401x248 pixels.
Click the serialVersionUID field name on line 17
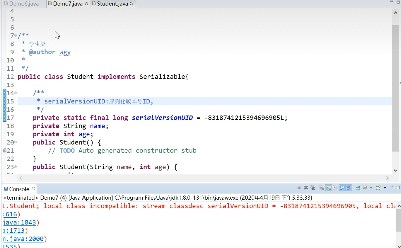click(162, 118)
